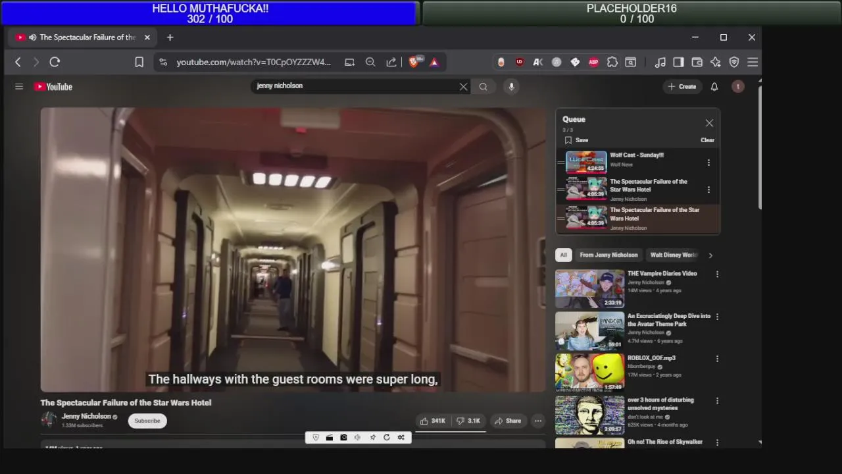Viewport: 842px width, 474px height.
Task: Share the video
Action: click(508, 421)
